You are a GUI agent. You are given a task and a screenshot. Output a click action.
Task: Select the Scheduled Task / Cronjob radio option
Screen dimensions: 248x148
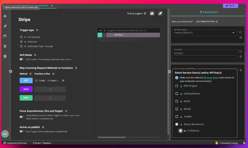point(21,46)
